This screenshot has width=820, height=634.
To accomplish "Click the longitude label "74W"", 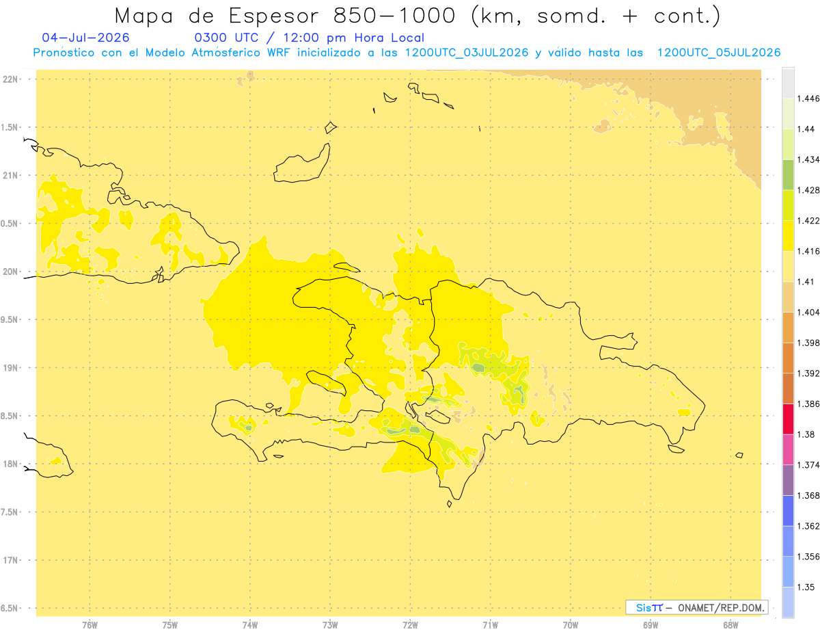I will pos(249,624).
